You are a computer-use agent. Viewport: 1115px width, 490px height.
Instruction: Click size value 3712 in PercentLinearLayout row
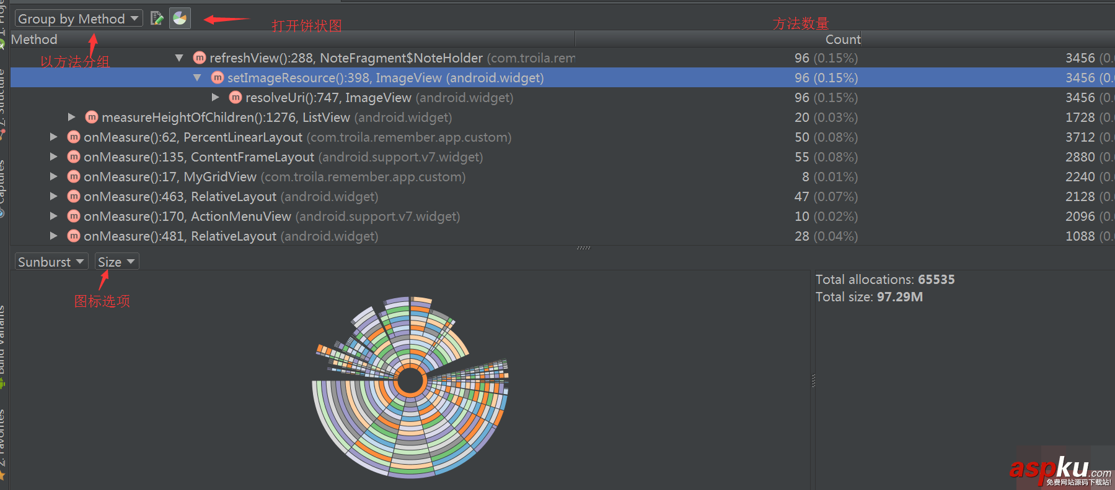[x=1080, y=137]
